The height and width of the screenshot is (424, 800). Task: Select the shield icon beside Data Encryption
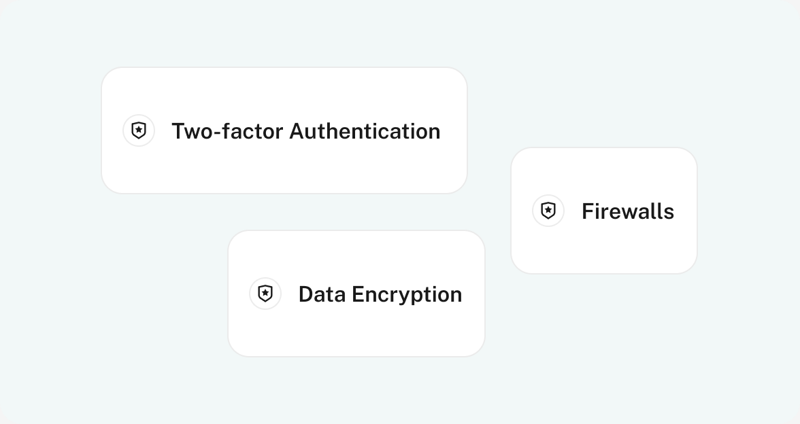pyautogui.click(x=265, y=294)
